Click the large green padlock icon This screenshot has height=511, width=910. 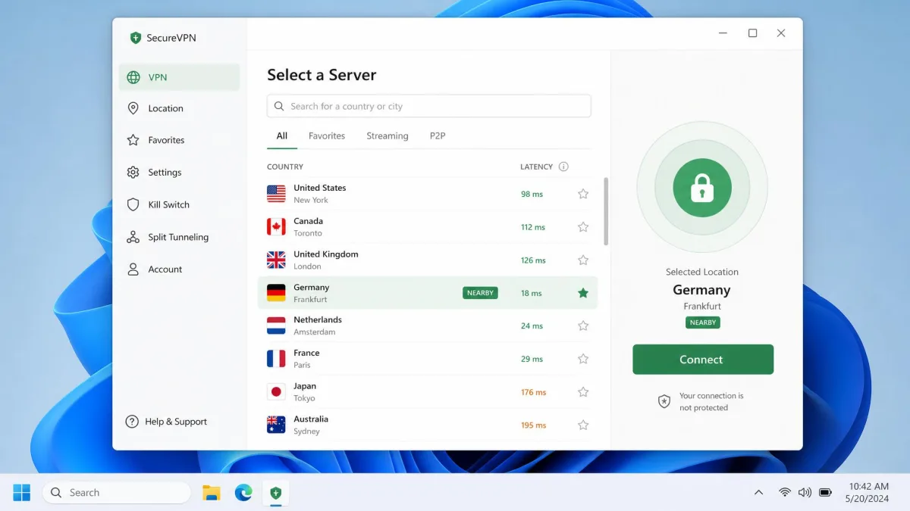point(702,188)
